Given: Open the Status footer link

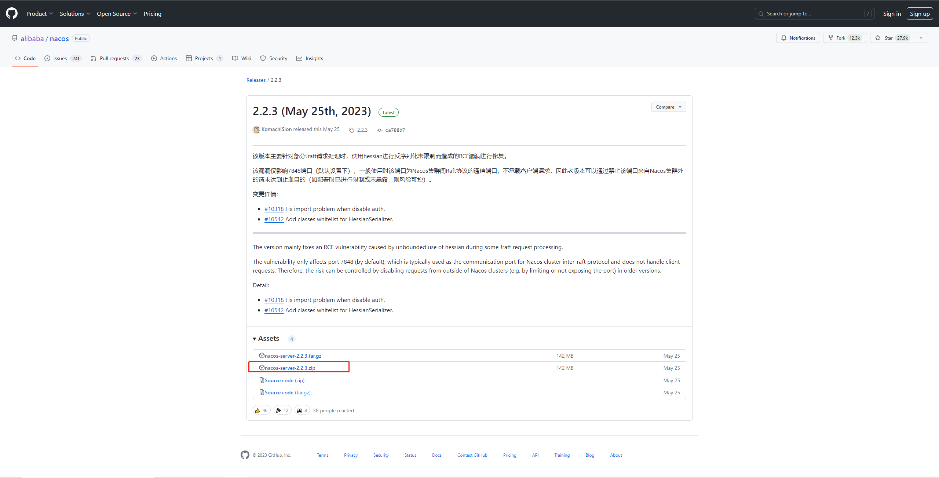Looking at the screenshot, I should (x=410, y=455).
